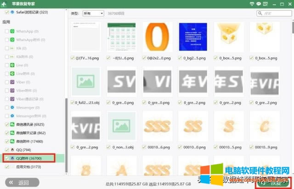Viewport: 294px width, 189px height.
Task: Click the Safari browsing history icon
Action: (12, 13)
